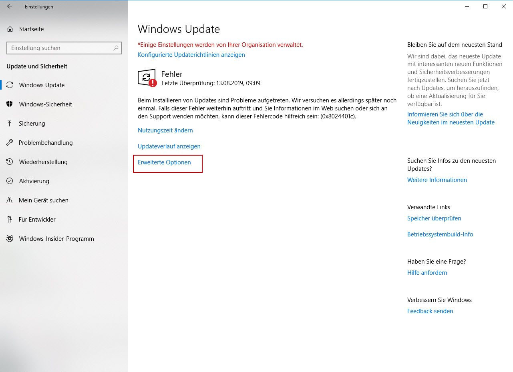
Task: Open Wiederherstellung settings page
Action: (x=64, y=162)
